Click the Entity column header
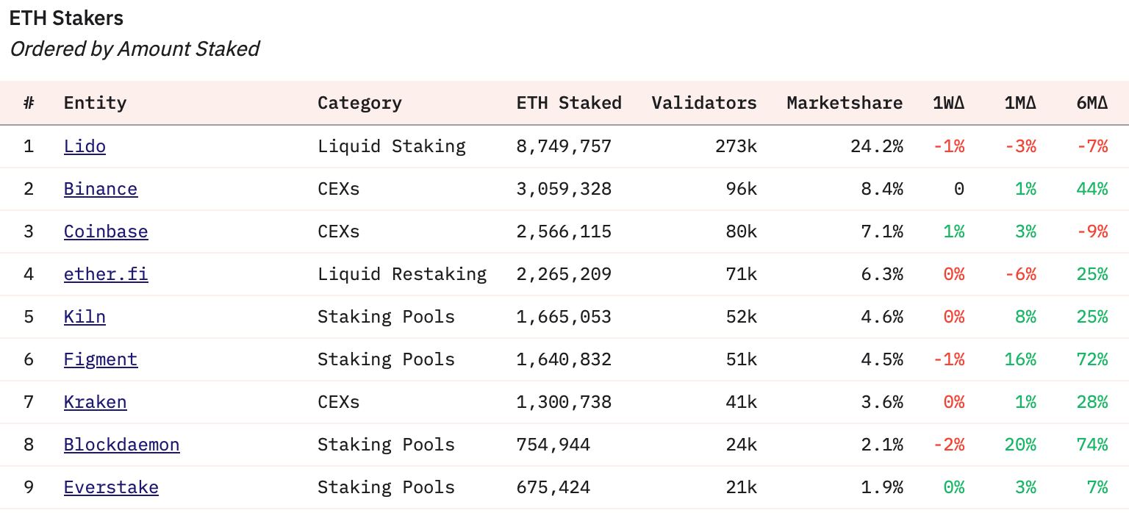Screen dimensions: 1129x513 click(95, 103)
